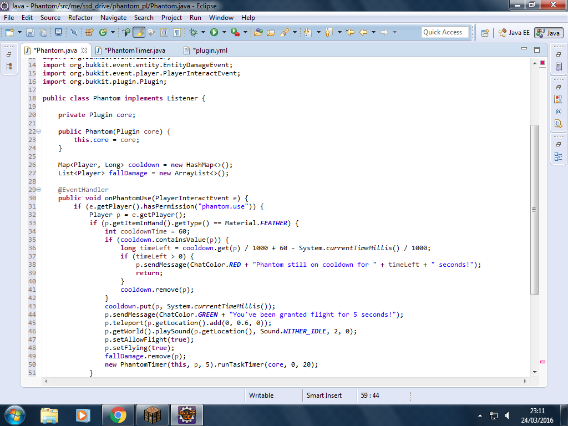Click the Javadoc @ icon in right trim
The width and height of the screenshot is (568, 426).
pyautogui.click(x=558, y=111)
